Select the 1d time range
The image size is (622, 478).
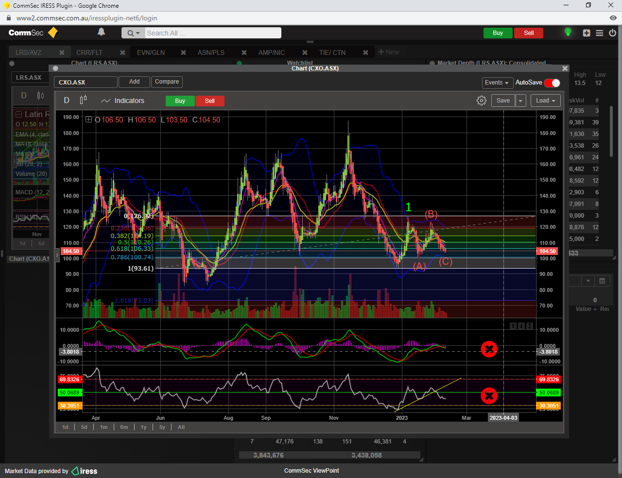click(x=65, y=427)
